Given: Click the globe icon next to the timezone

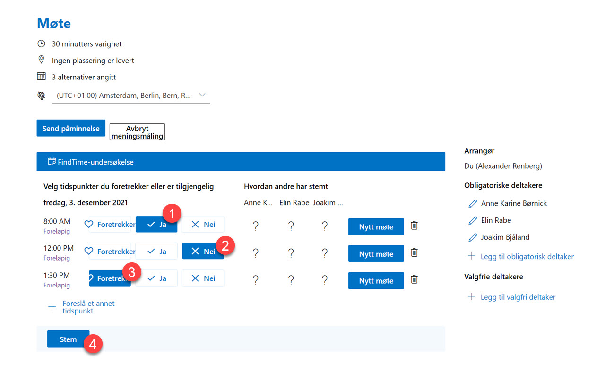Looking at the screenshot, I should pyautogui.click(x=41, y=95).
